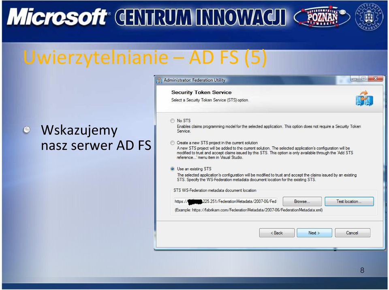The height and width of the screenshot is (290, 389).
Task: Click the 'Security Token Service' heading
Action: point(201,92)
